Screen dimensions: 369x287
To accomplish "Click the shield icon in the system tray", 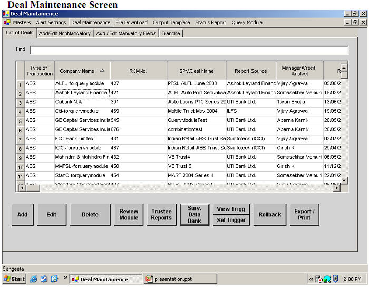I will coord(335,279).
